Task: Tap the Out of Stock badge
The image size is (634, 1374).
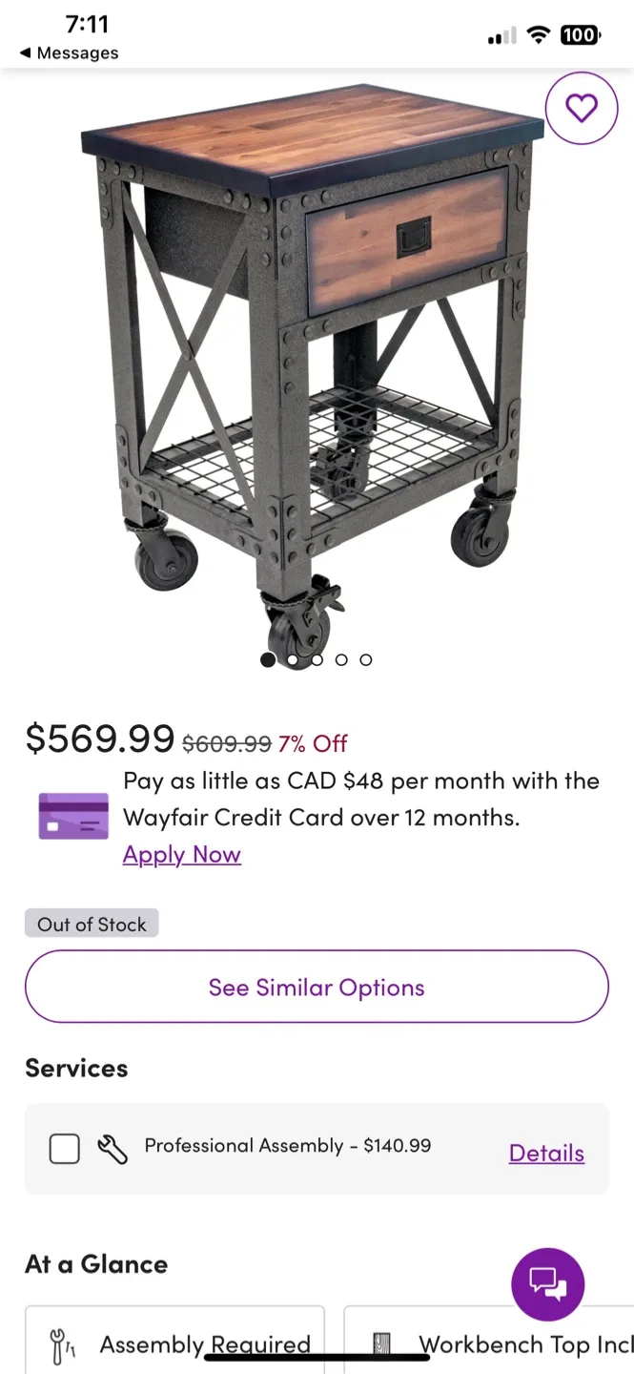Action: 91,924
